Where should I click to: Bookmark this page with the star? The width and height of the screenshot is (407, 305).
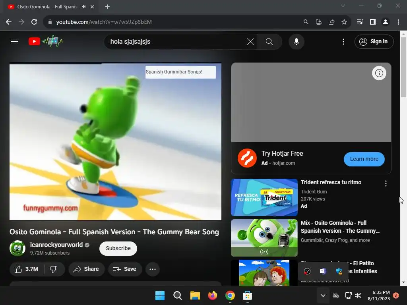(344, 22)
